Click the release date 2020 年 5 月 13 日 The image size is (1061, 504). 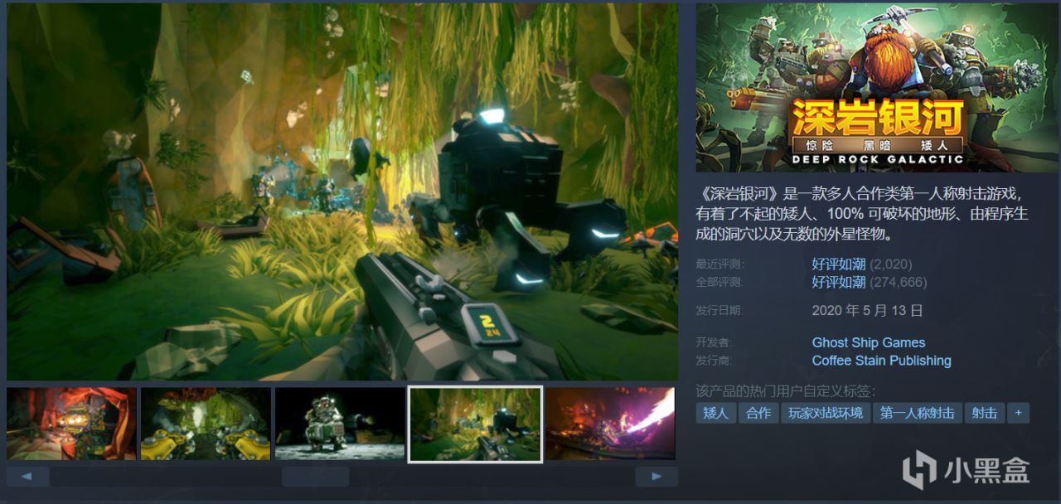coord(867,311)
